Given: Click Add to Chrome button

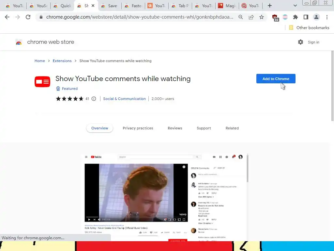Looking at the screenshot, I should pyautogui.click(x=276, y=79).
